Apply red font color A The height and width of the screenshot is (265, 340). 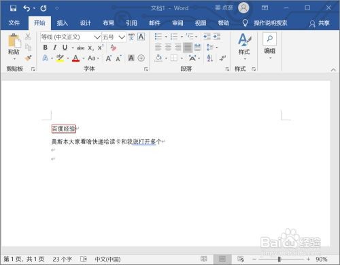click(75, 58)
